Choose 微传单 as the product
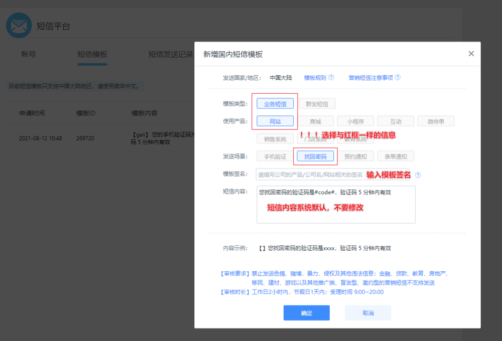This screenshot has width=502, height=341. pyautogui.click(x=436, y=121)
